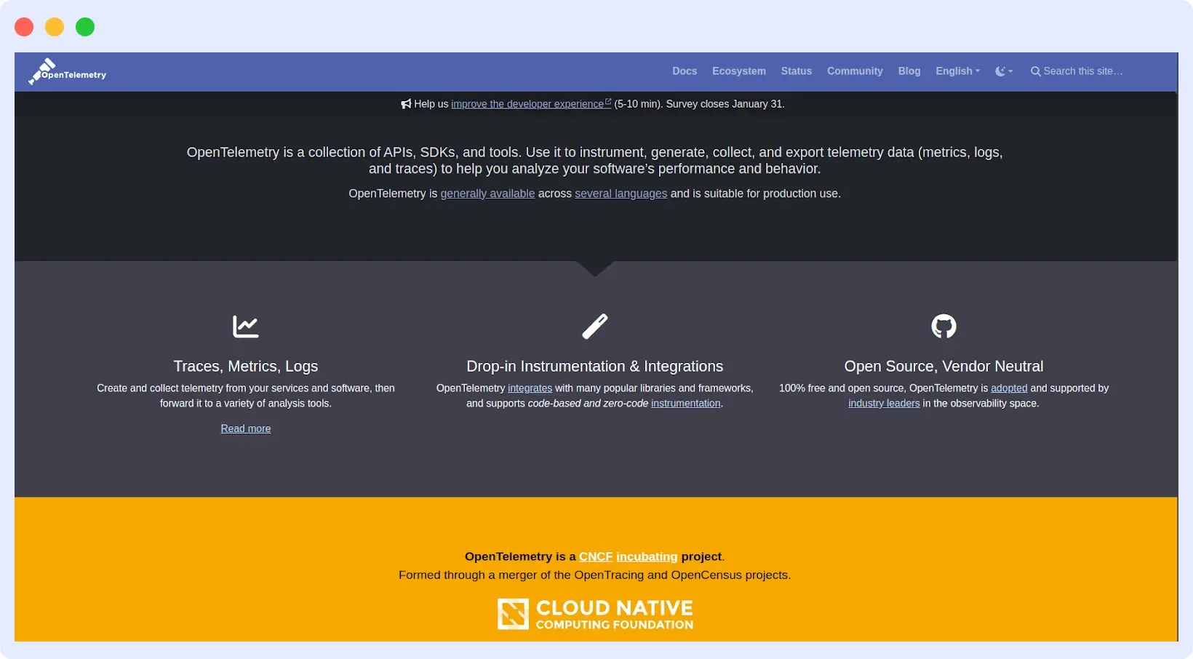Open the several languages link
The height and width of the screenshot is (659, 1193).
(621, 193)
